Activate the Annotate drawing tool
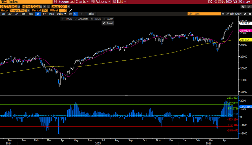Screen dimensions: 252x145 82,19
